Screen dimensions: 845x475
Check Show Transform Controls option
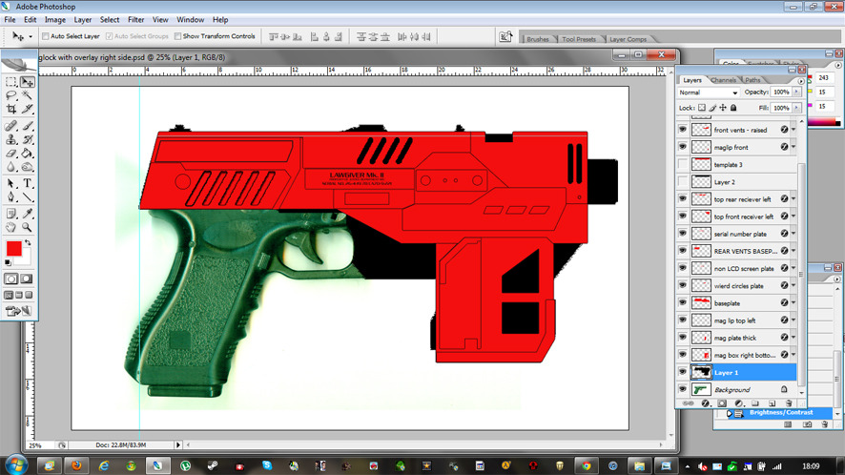point(178,36)
